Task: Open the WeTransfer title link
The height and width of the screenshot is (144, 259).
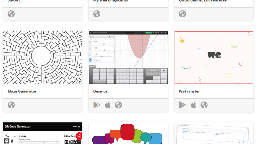Action: point(189,91)
